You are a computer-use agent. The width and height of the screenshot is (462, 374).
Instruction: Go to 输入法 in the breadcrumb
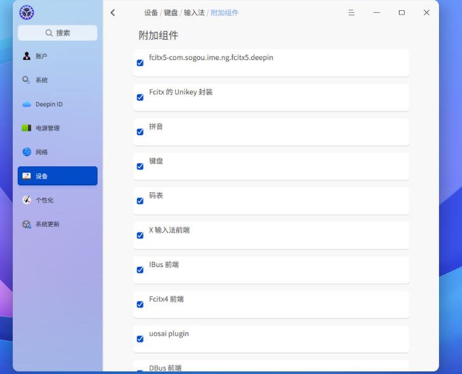pyautogui.click(x=194, y=13)
